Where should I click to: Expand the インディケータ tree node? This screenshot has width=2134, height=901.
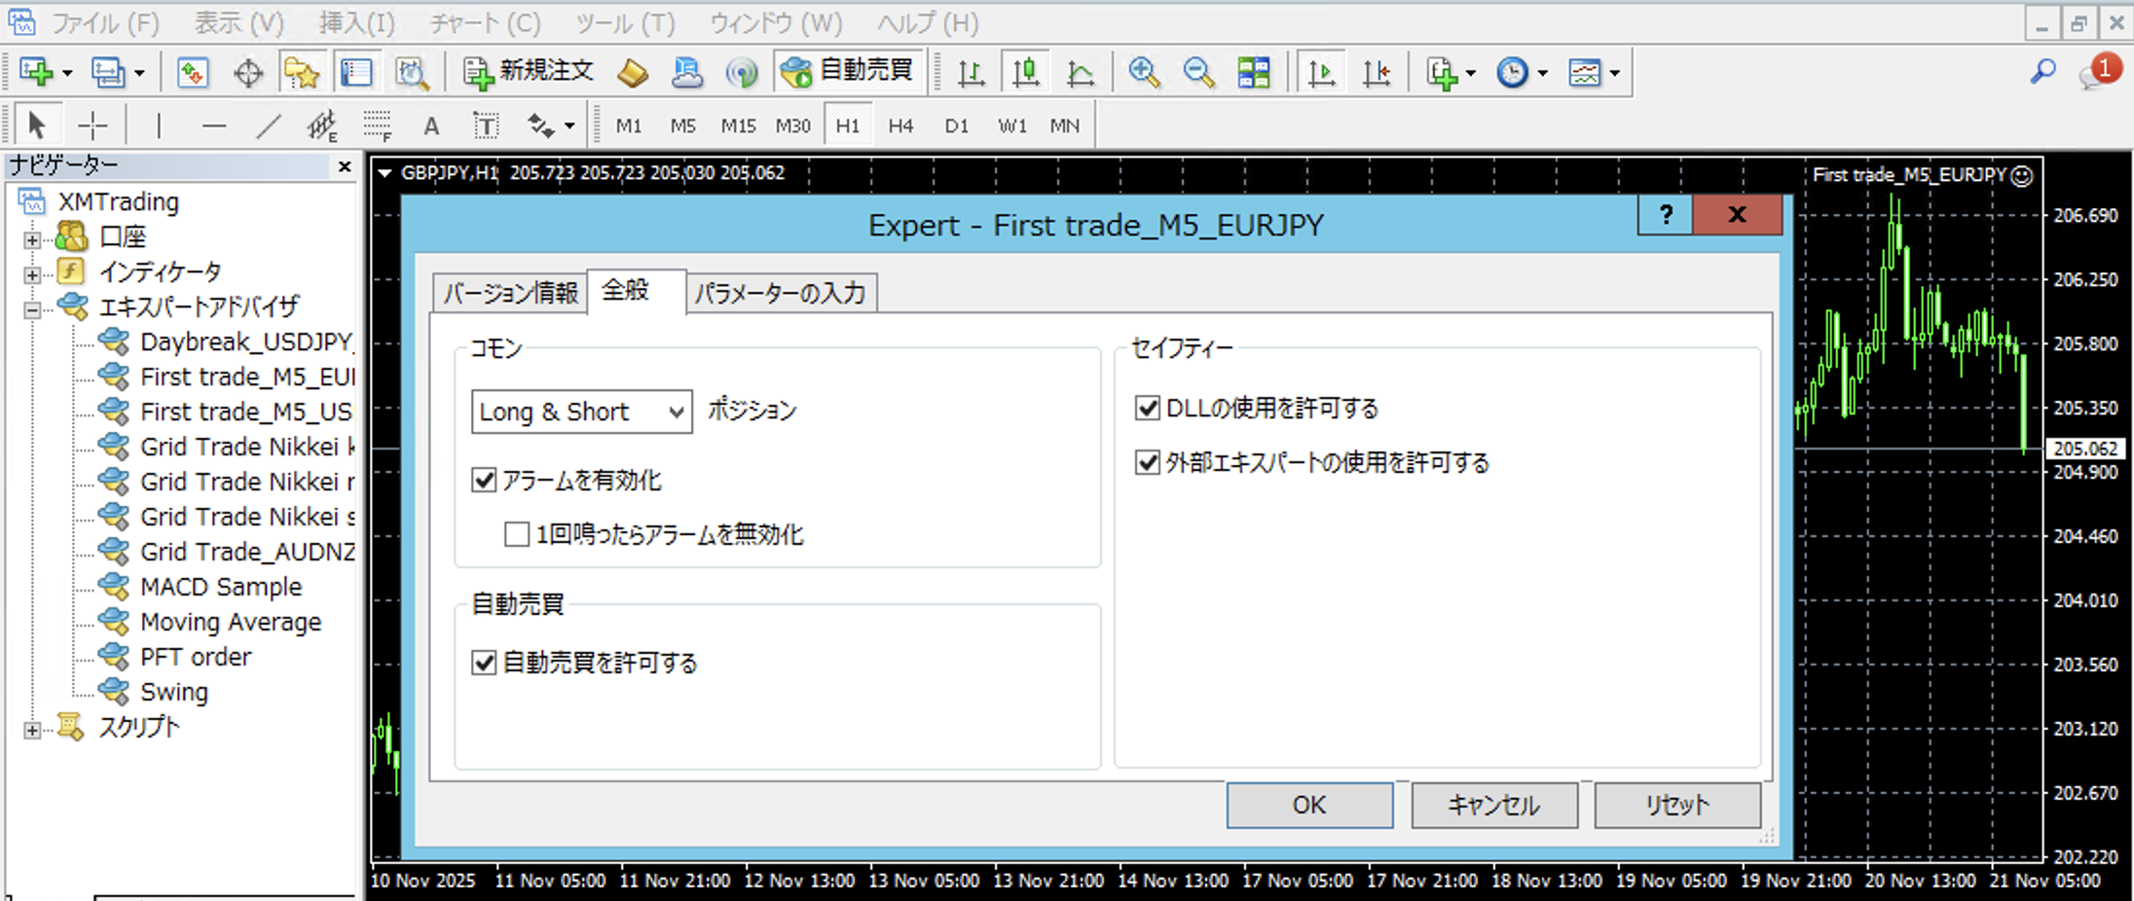32,273
